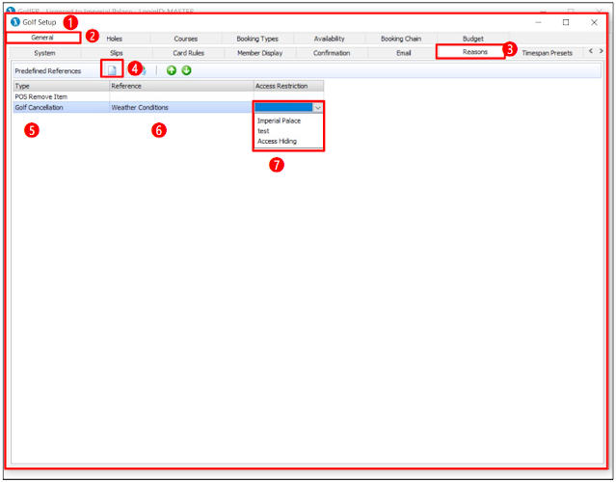Image resolution: width=616 pixels, height=482 pixels.
Task: Open the Confirmation sub-tab
Action: tap(332, 53)
